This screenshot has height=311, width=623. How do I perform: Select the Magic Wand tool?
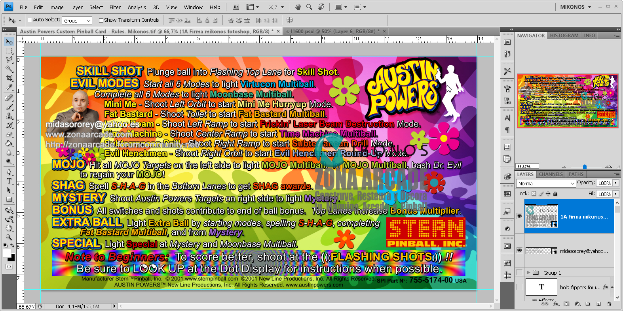coord(9,69)
